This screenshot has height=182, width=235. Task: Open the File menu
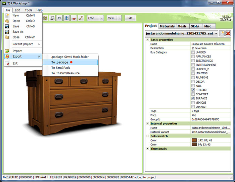click(8, 10)
